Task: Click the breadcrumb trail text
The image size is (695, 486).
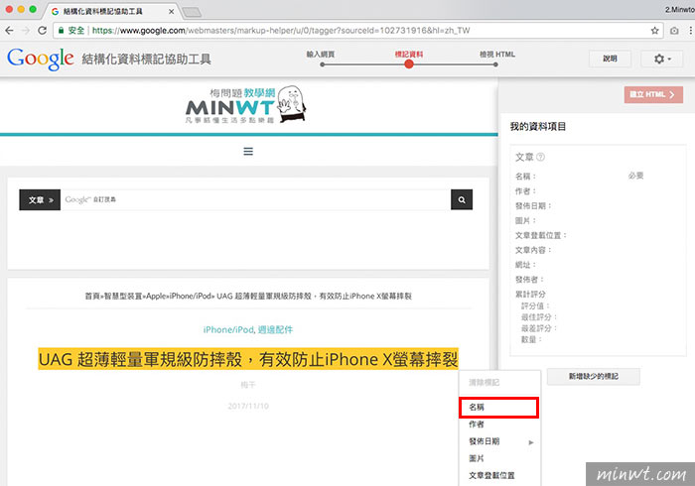Action: pos(248,297)
